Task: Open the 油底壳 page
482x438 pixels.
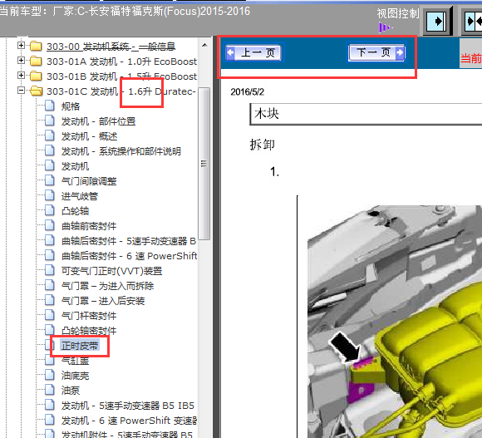Action: coord(75,376)
